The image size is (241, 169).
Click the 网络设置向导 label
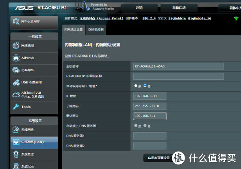30,22
